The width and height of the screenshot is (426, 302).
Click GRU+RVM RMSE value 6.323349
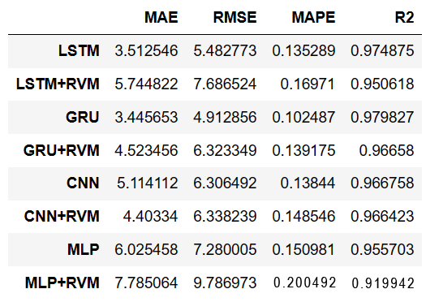225,150
